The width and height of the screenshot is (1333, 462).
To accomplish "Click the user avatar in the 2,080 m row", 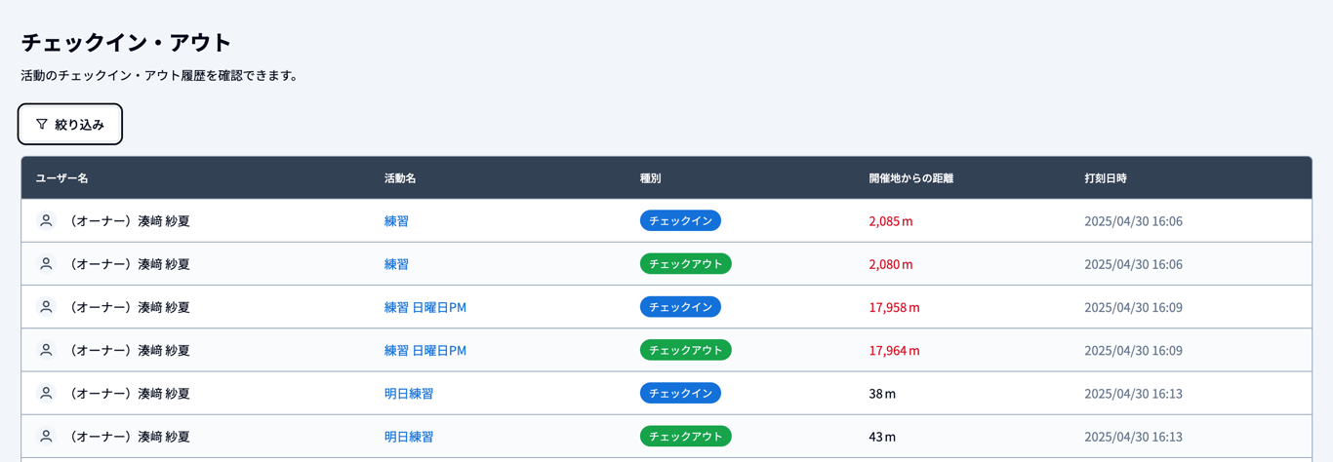I will click(x=46, y=264).
